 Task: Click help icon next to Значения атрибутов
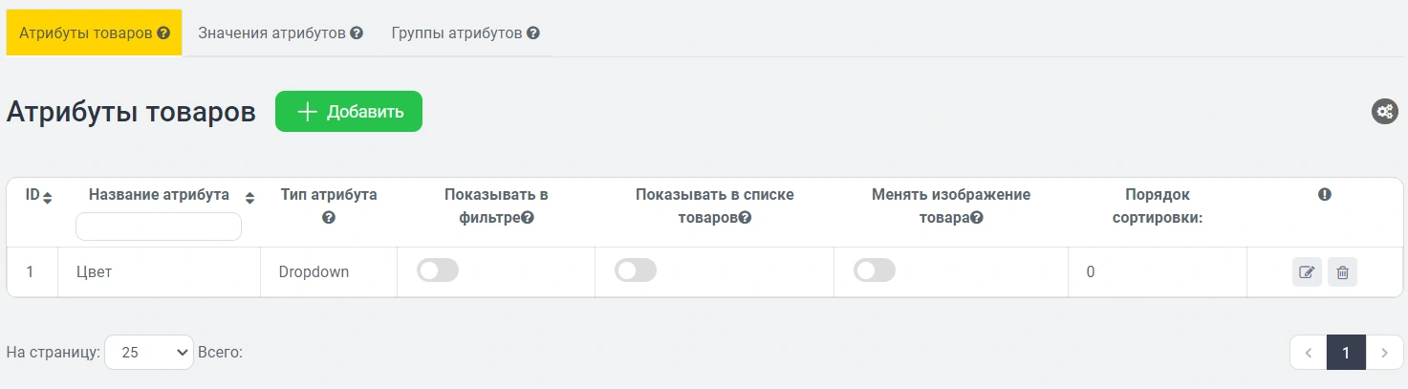pyautogui.click(x=357, y=32)
